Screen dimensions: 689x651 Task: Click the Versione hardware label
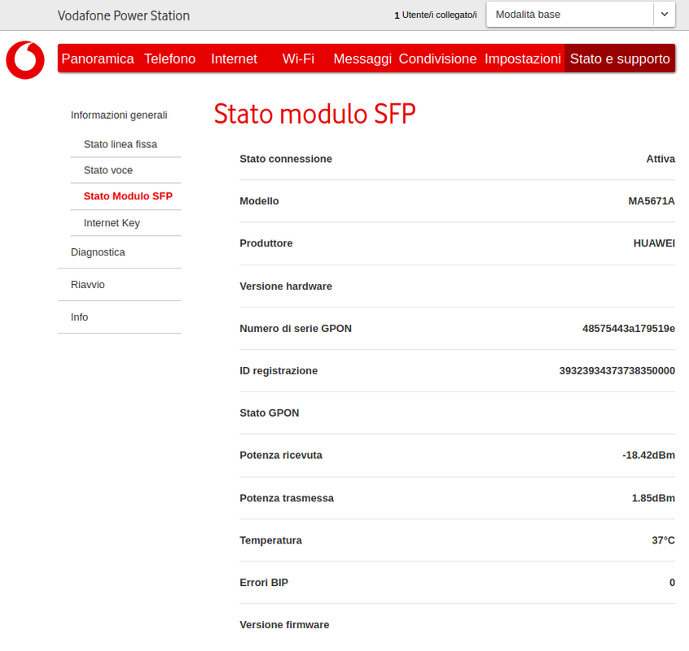(x=286, y=286)
